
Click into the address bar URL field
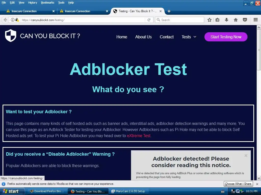(82, 20)
